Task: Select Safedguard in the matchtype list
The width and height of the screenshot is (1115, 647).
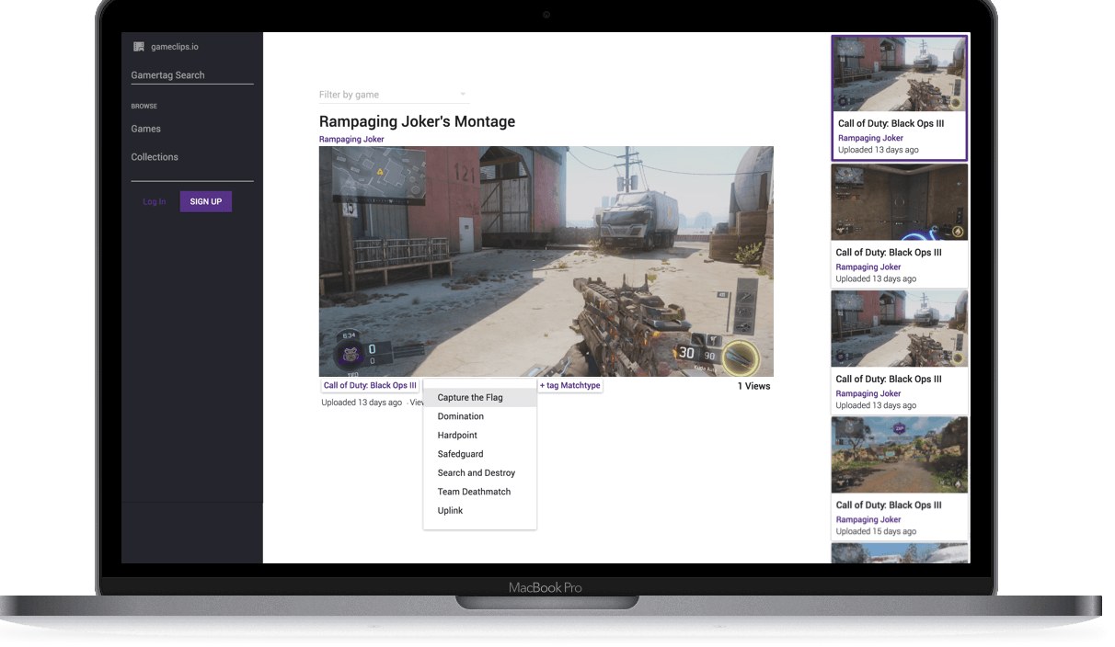Action: click(479, 454)
